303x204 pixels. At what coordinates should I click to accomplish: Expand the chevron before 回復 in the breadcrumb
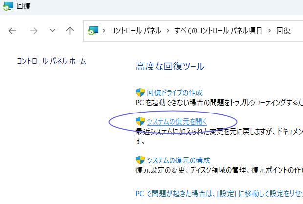click(x=269, y=31)
